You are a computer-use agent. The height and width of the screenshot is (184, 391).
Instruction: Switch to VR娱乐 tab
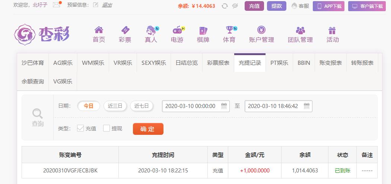tap(123, 63)
